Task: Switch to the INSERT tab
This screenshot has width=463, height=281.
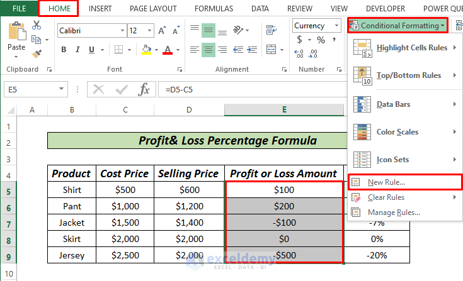Action: [100, 9]
